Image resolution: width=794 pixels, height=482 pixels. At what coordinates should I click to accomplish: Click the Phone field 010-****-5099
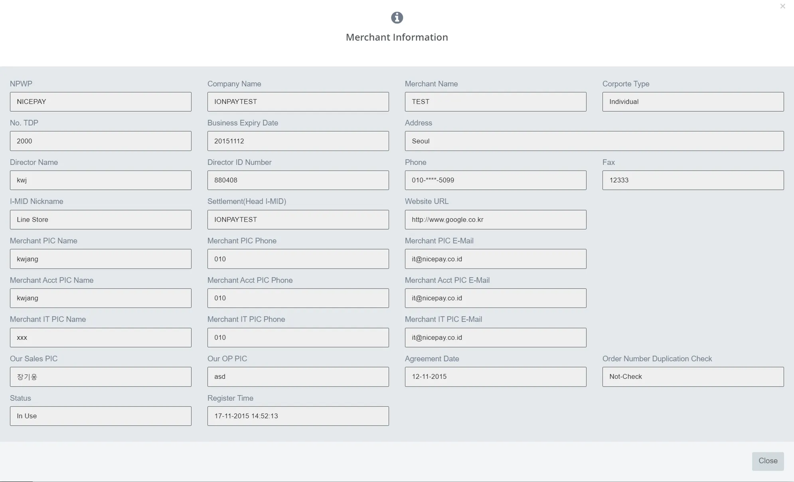click(496, 180)
